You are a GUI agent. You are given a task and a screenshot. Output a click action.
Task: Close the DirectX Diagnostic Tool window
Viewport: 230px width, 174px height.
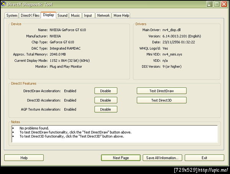(224, 4)
